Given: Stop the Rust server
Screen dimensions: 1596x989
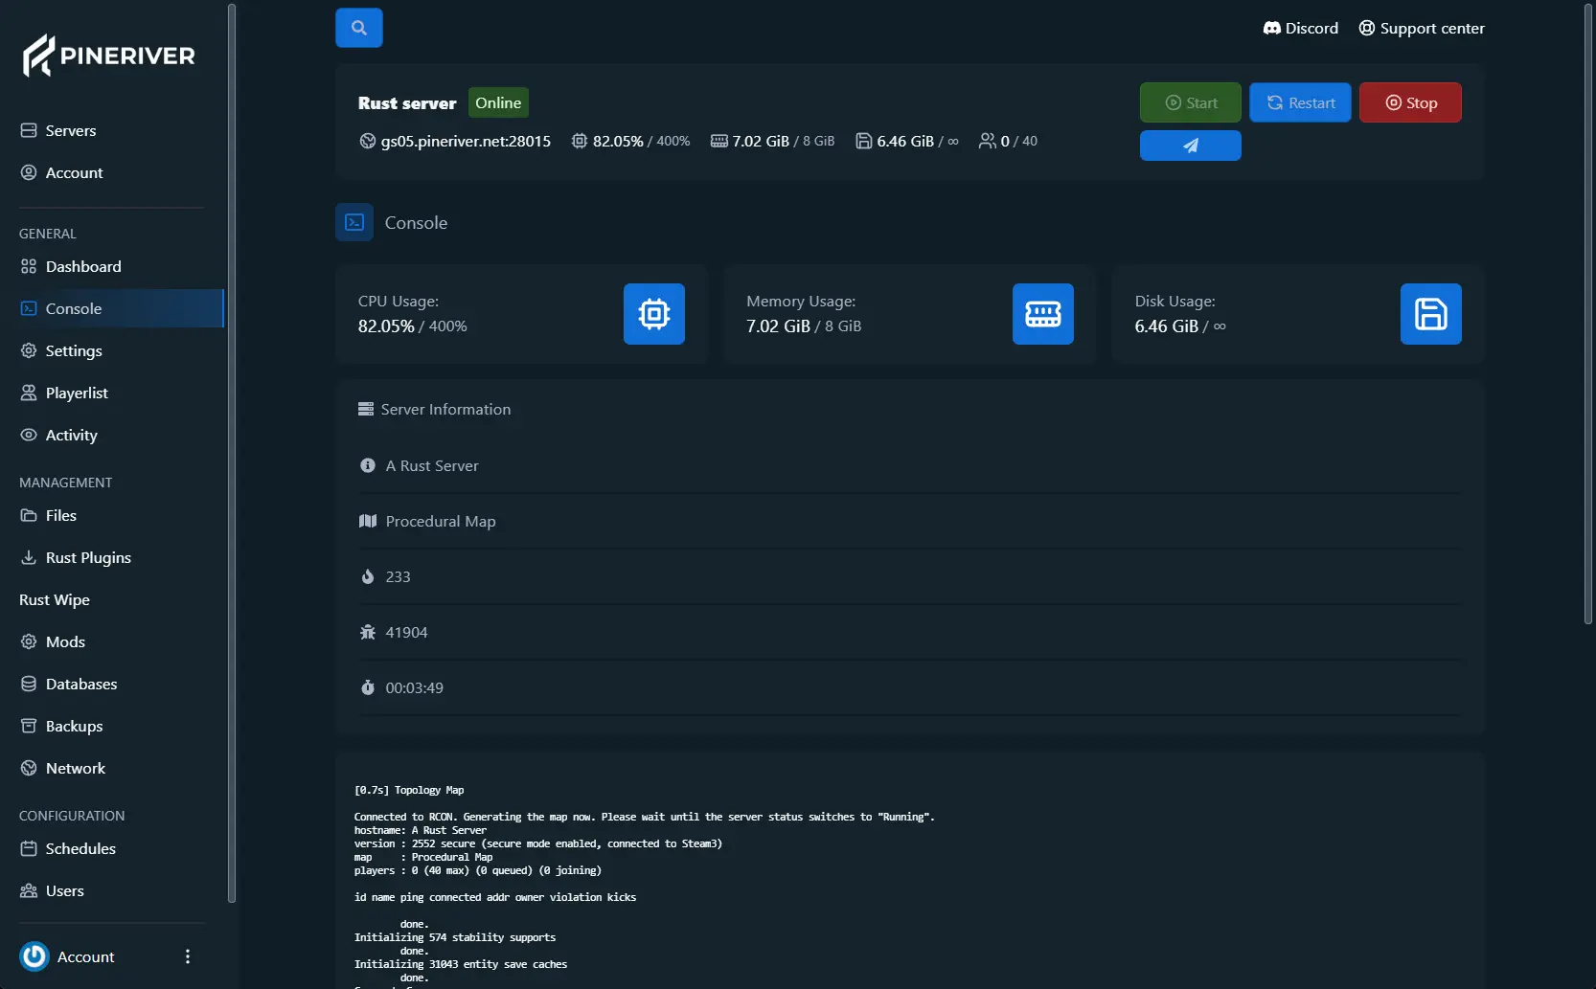Looking at the screenshot, I should [x=1410, y=102].
